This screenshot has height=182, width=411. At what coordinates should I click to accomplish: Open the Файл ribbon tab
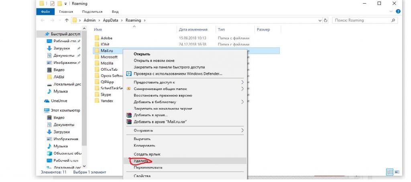(45, 12)
